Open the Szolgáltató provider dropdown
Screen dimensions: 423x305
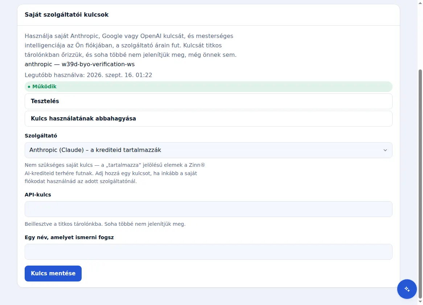208,150
